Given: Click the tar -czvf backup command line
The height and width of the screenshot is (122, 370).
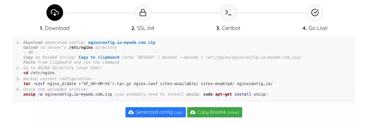Looking at the screenshot, I should click(x=148, y=83).
